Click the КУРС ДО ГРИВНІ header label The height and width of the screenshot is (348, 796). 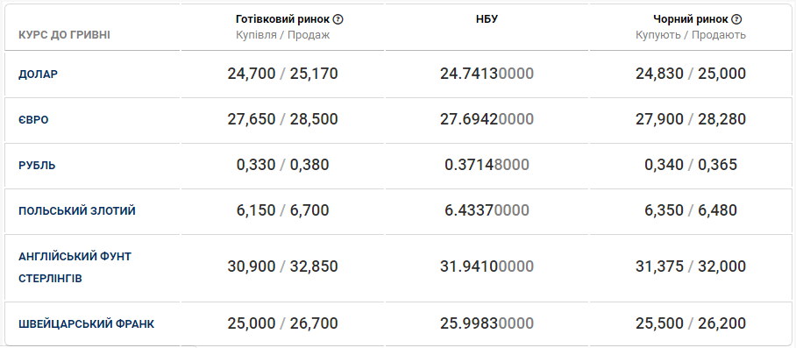click(x=65, y=36)
